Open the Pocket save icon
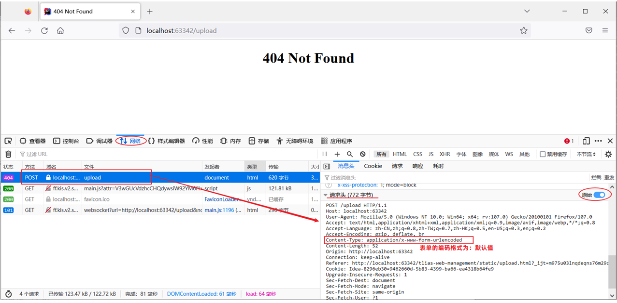617x303 pixels. coord(589,30)
